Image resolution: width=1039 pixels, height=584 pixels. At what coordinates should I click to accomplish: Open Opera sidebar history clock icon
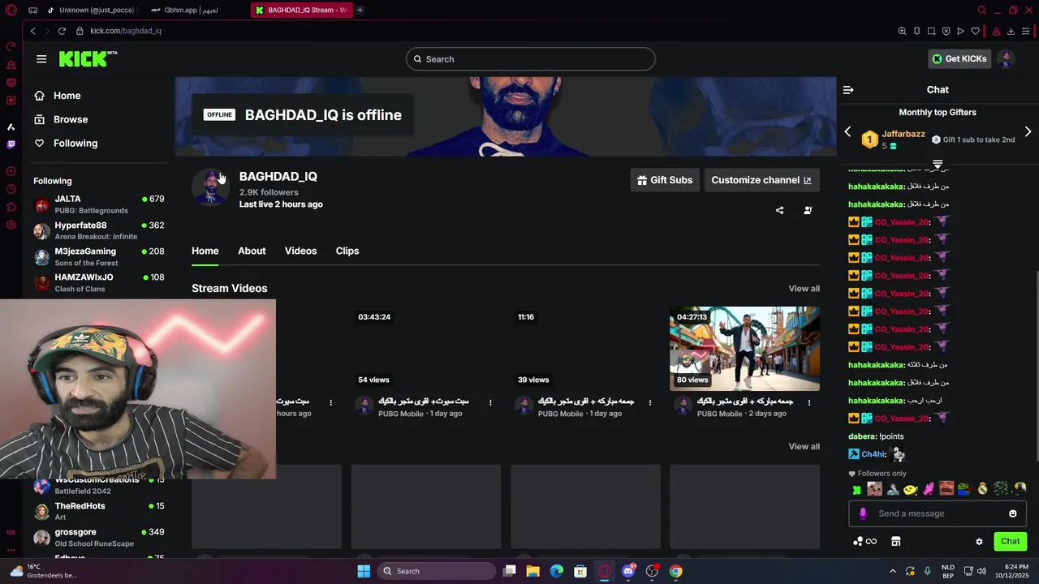coord(11,189)
